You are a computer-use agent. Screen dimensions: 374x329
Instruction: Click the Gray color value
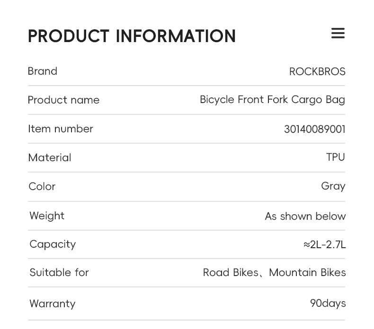pyautogui.click(x=333, y=186)
